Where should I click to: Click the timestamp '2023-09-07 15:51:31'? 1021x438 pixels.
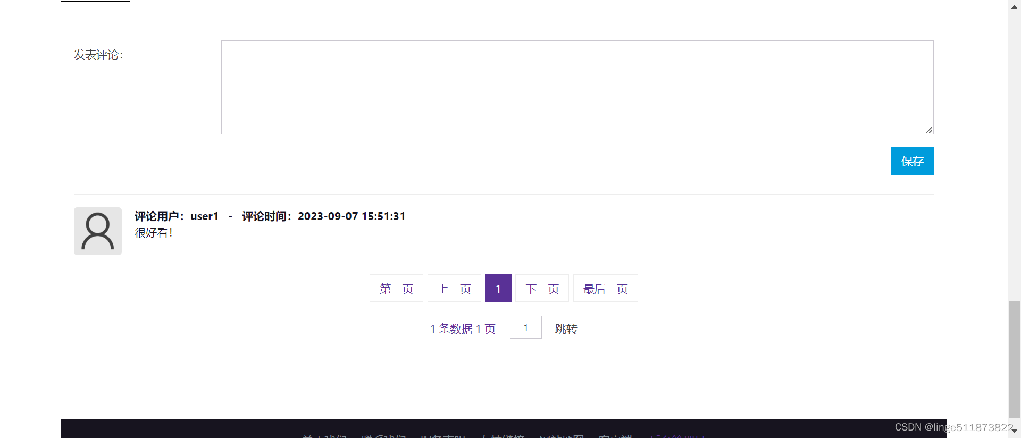tap(352, 216)
